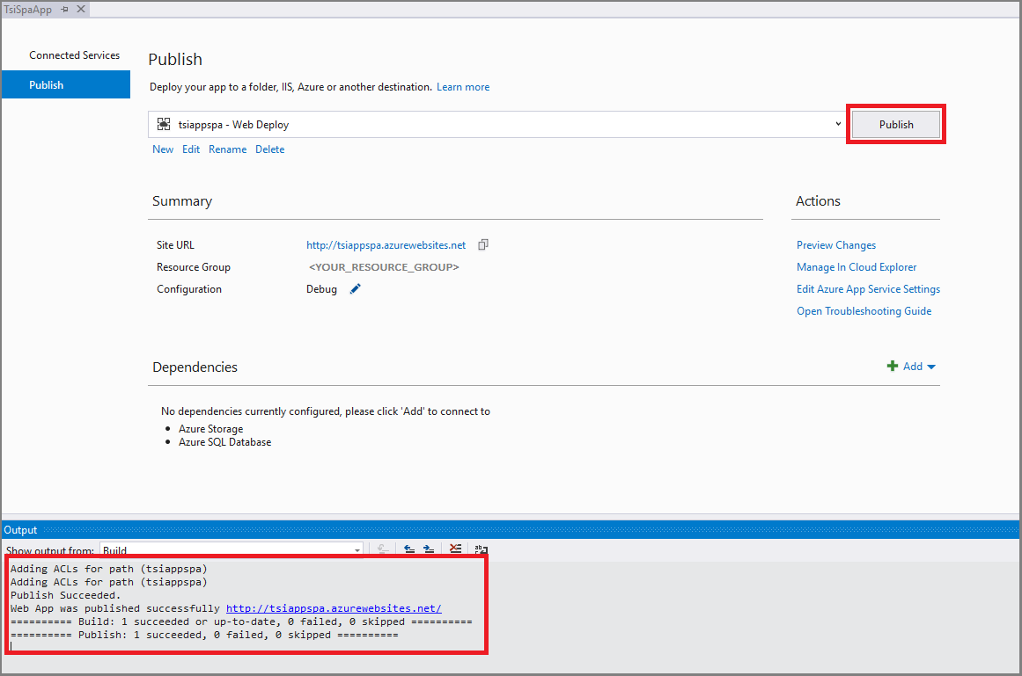The height and width of the screenshot is (676, 1022).
Task: Click the green plus icon beside Add
Action: click(892, 367)
